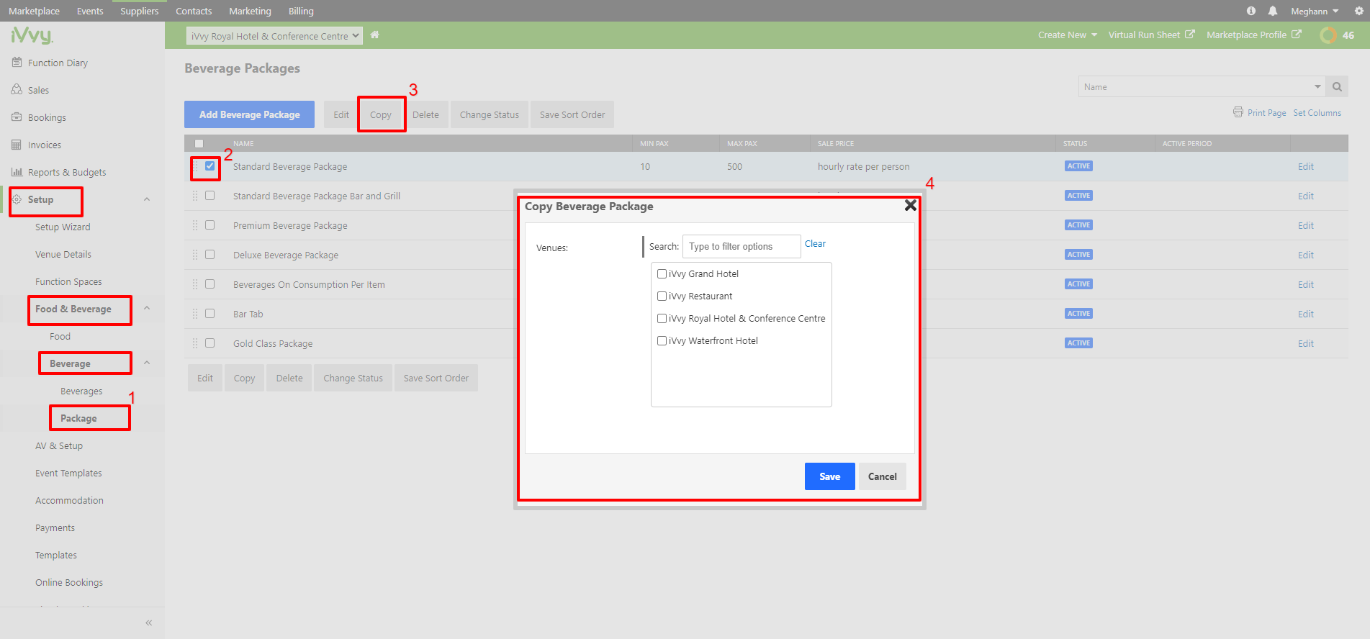Click the Add Beverage Package button
Screen dimensions: 1370x639
point(249,114)
